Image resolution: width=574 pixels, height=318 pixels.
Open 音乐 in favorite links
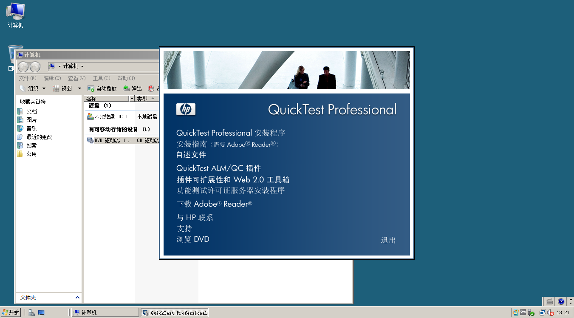click(x=27, y=128)
